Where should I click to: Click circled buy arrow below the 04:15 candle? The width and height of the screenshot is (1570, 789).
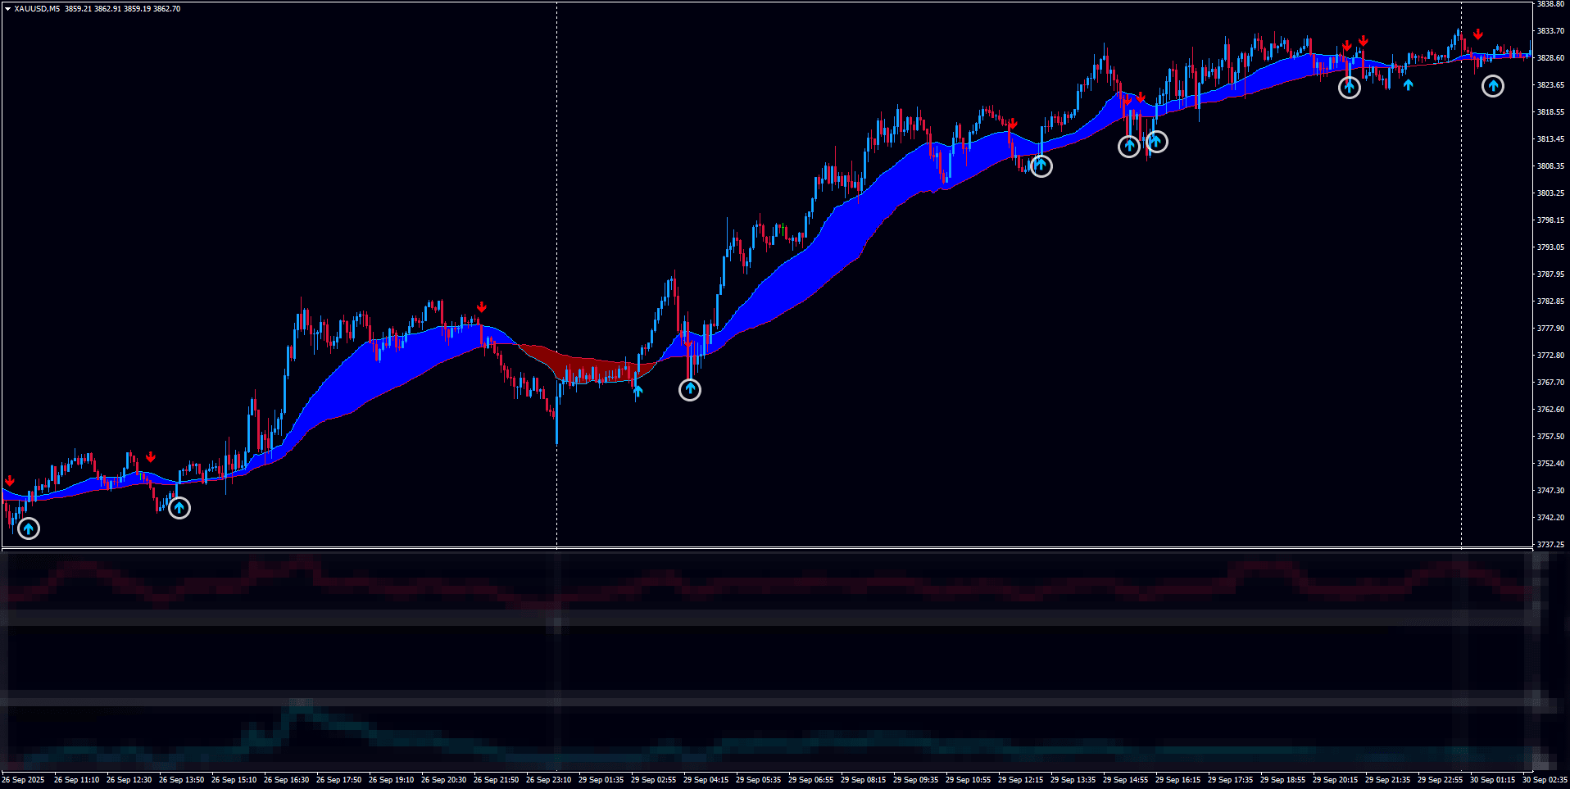coord(690,390)
